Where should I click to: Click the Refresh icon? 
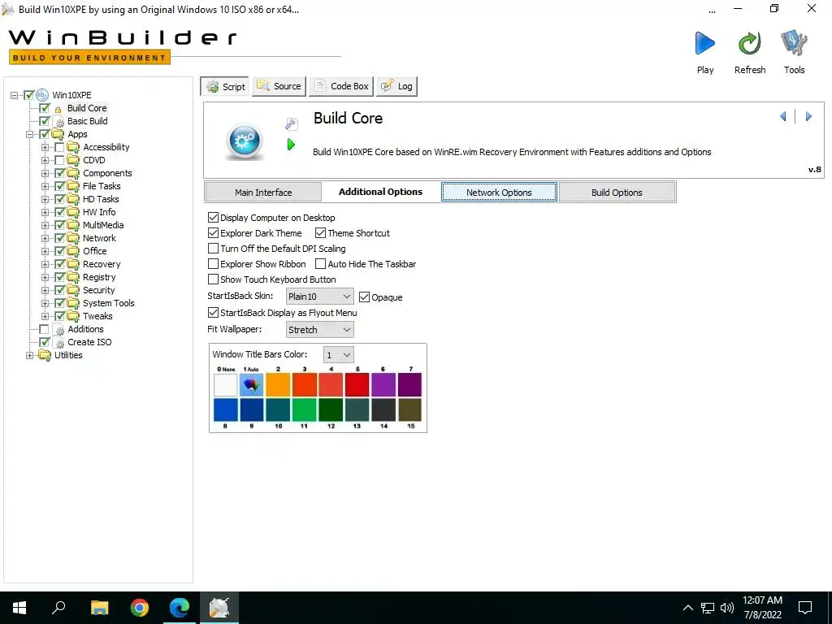(749, 44)
